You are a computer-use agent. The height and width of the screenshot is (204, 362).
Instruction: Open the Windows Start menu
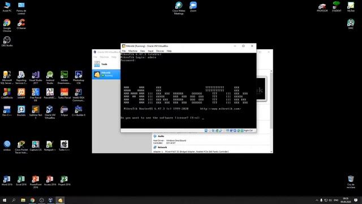point(5,200)
